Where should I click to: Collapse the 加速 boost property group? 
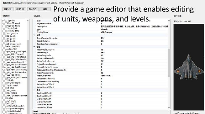(x=34, y=35)
